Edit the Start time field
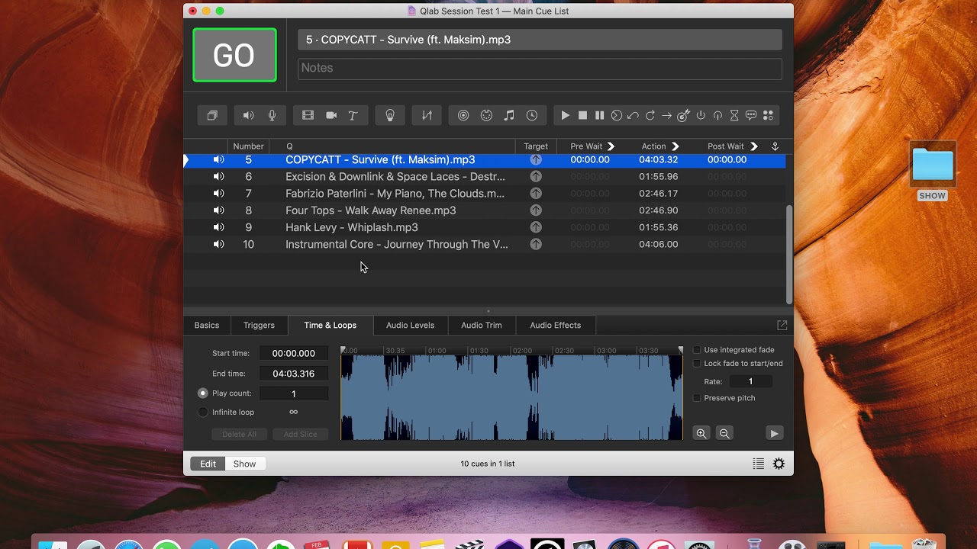This screenshot has height=549, width=977. [294, 353]
